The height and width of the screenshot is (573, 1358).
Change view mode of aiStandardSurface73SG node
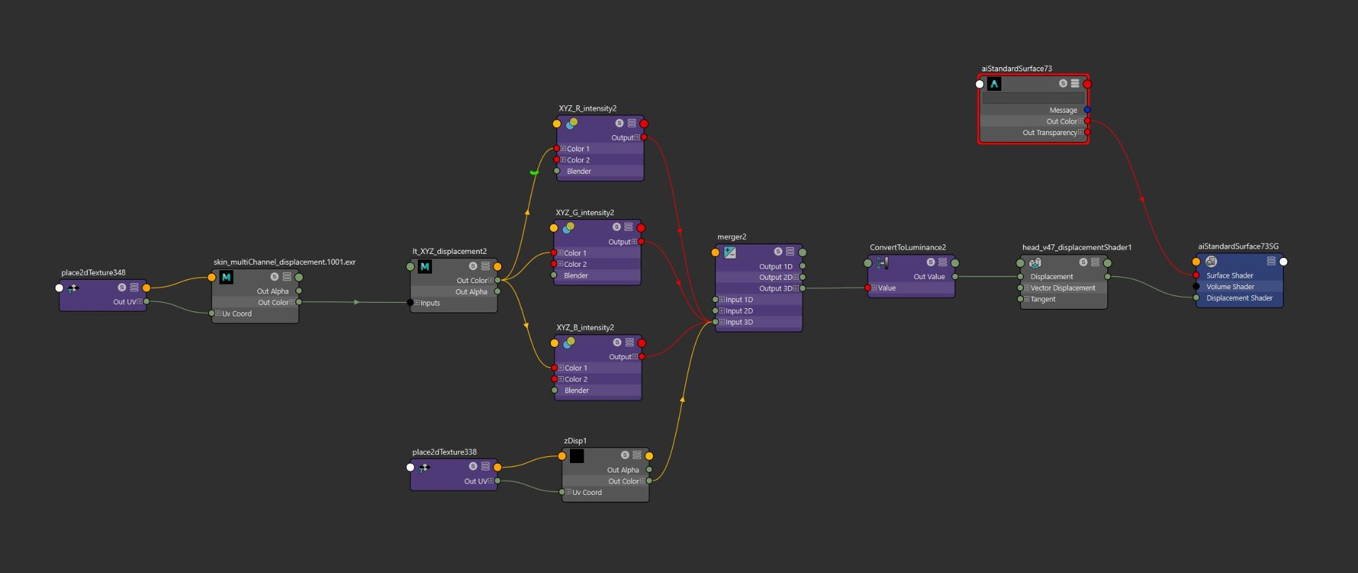[x=1271, y=261]
